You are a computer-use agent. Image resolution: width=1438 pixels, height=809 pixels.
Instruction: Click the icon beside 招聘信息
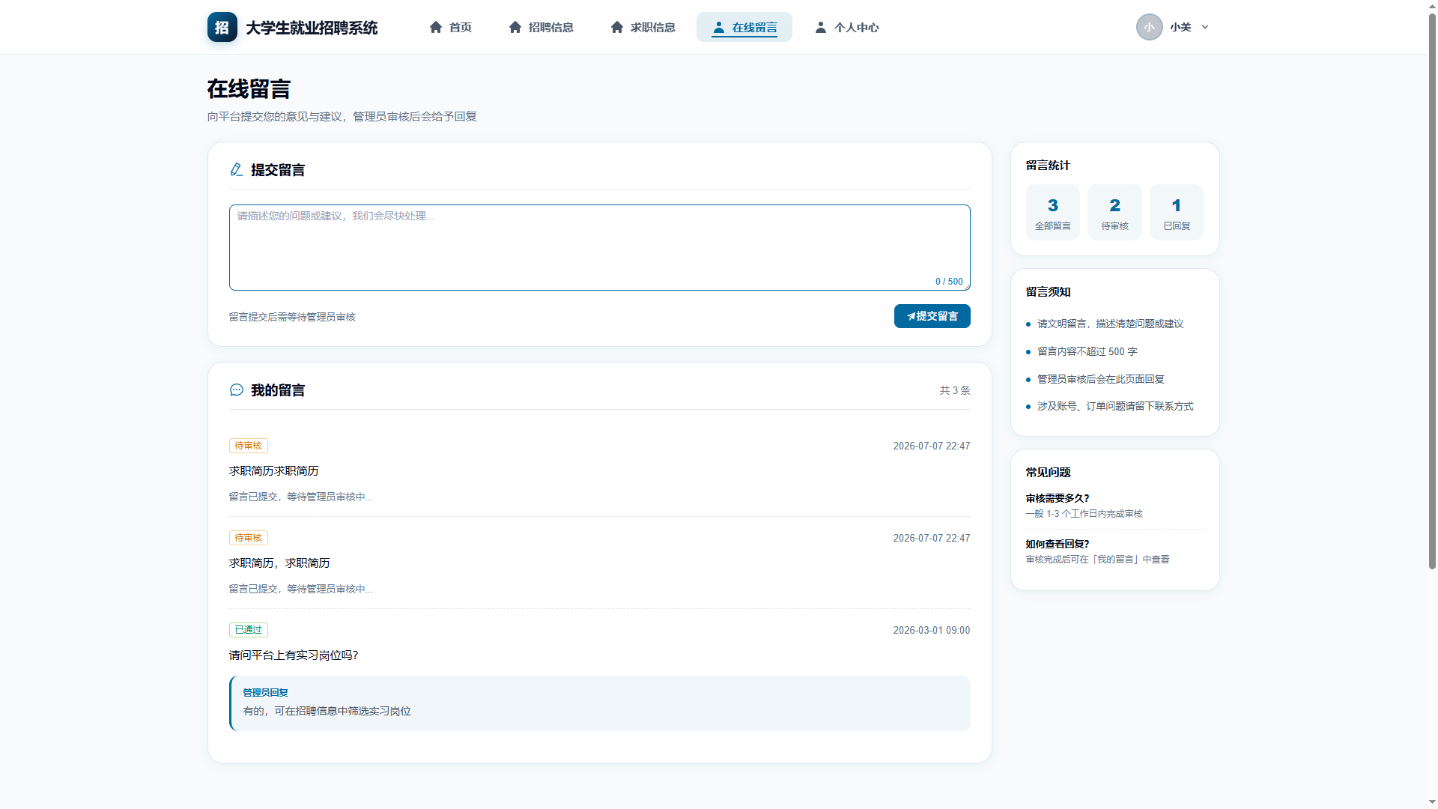[x=515, y=27]
